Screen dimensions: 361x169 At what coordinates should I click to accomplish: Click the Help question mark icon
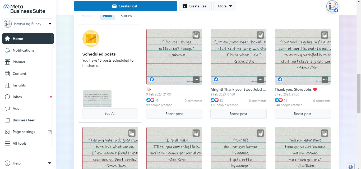tap(7, 163)
